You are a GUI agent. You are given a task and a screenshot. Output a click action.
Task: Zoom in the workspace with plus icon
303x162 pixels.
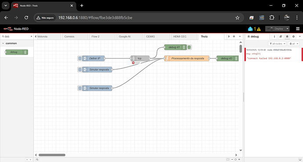click(x=239, y=159)
